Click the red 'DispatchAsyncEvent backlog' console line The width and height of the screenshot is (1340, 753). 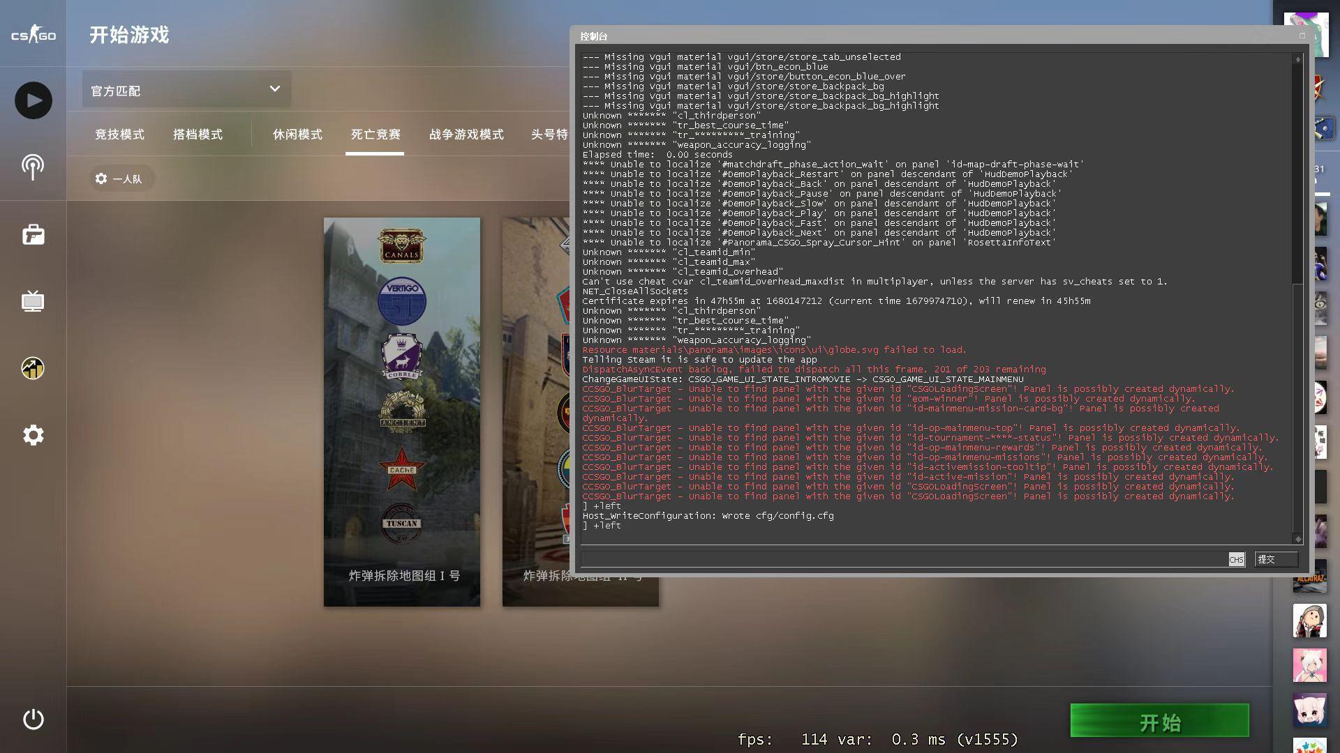point(814,370)
